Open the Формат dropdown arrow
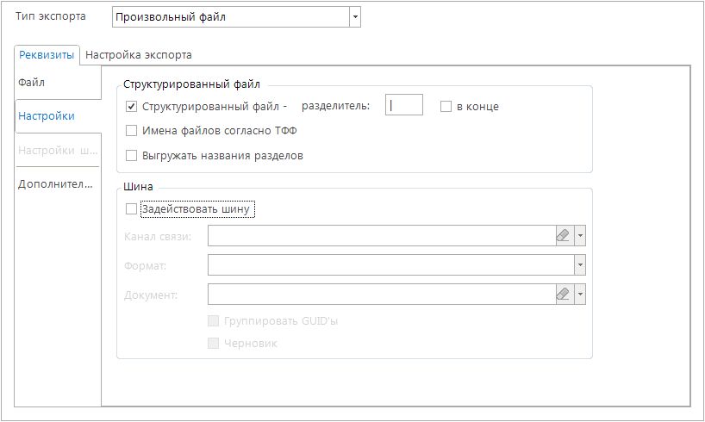Image resolution: width=705 pixels, height=422 pixels. [x=580, y=265]
